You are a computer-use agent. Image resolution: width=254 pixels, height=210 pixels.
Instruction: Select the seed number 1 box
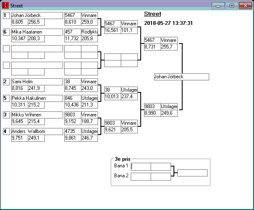[6, 15]
